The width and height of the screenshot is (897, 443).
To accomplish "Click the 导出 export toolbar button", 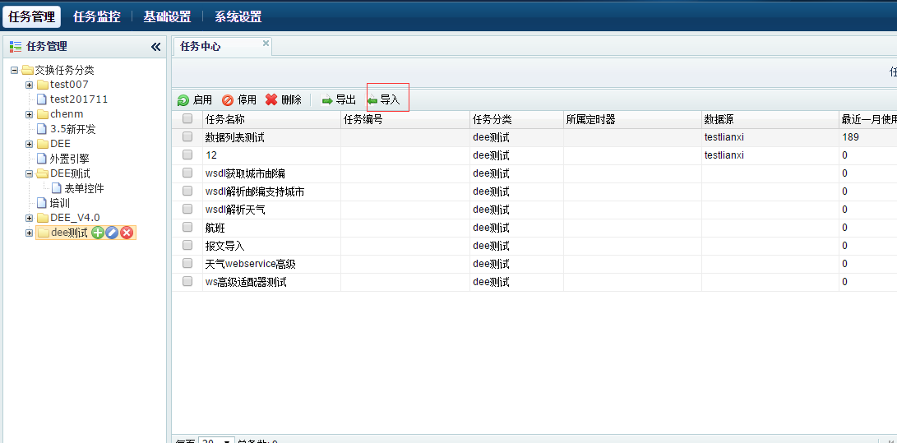I will [339, 100].
